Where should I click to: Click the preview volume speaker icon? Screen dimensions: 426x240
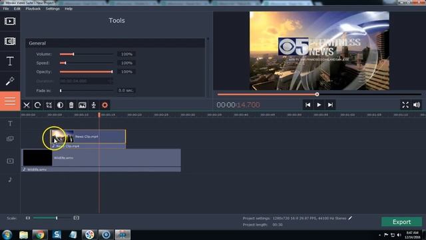tap(417, 105)
